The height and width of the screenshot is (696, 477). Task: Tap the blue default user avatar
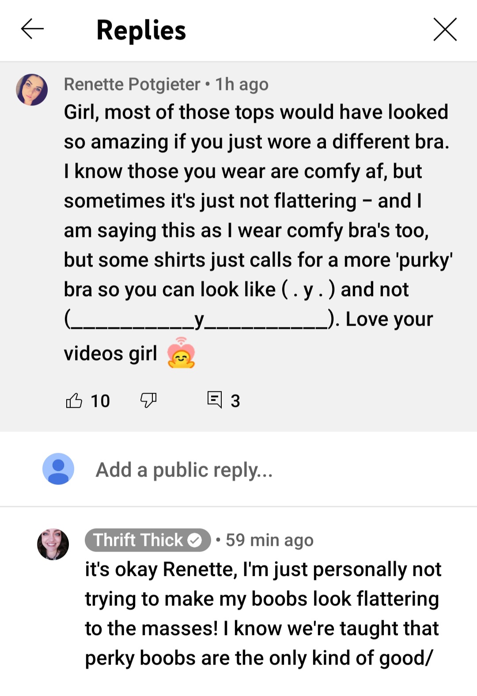(x=58, y=469)
